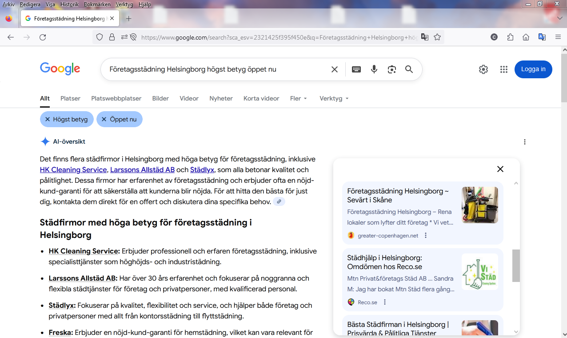Open the Historik menu
The image size is (567, 338).
[69, 4]
